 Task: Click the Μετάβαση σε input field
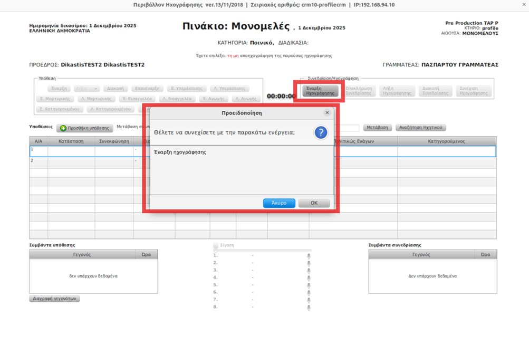pyautogui.click(x=348, y=128)
